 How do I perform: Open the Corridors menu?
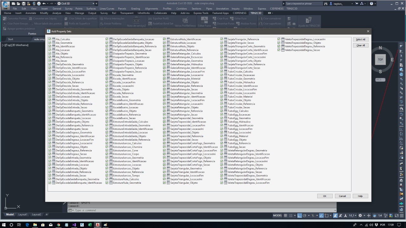pyautogui.click(x=181, y=9)
